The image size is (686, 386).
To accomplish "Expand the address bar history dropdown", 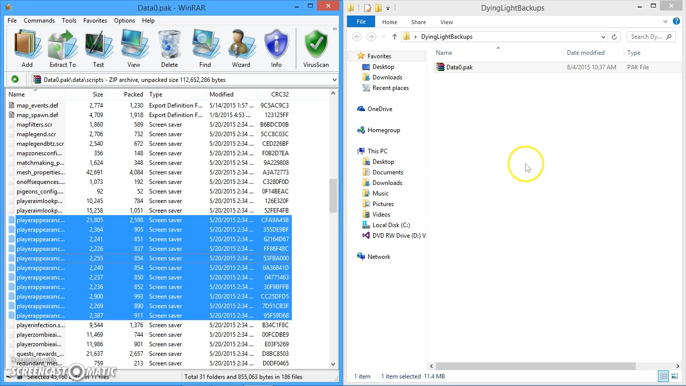I will click(603, 37).
